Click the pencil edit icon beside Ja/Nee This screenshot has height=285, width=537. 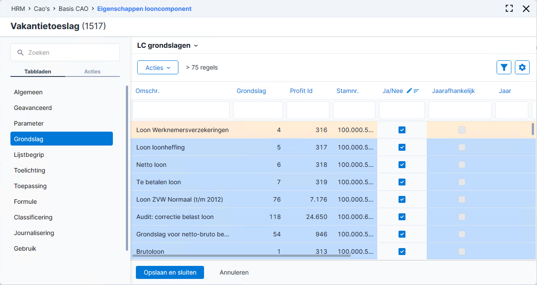point(409,91)
